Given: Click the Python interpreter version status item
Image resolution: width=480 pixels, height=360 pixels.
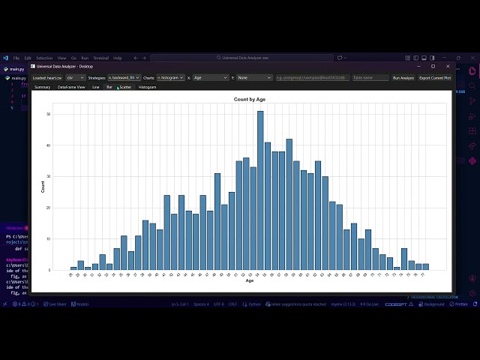Looking at the screenshot, I should coord(343,304).
